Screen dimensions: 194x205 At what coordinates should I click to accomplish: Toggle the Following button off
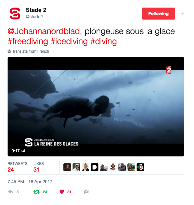(x=158, y=14)
